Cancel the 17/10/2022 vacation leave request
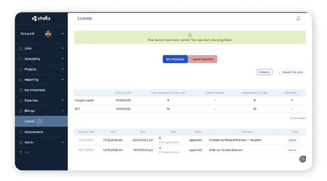This screenshot has height=181, width=327. (x=292, y=140)
